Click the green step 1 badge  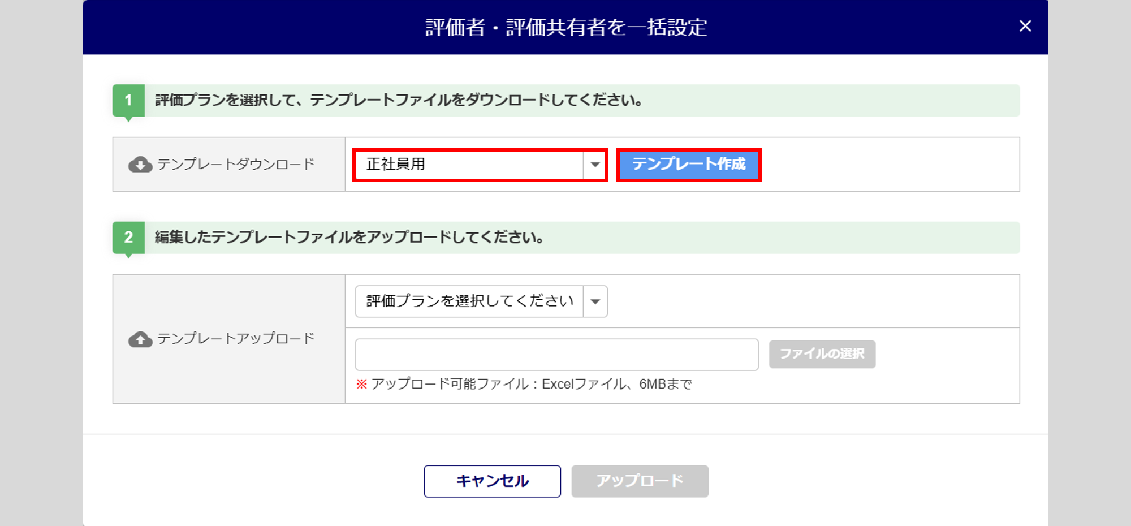pyautogui.click(x=128, y=100)
